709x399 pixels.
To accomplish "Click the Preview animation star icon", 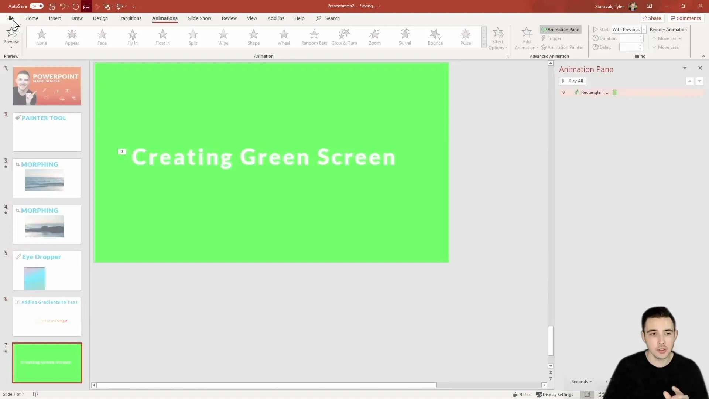I will [x=11, y=33].
